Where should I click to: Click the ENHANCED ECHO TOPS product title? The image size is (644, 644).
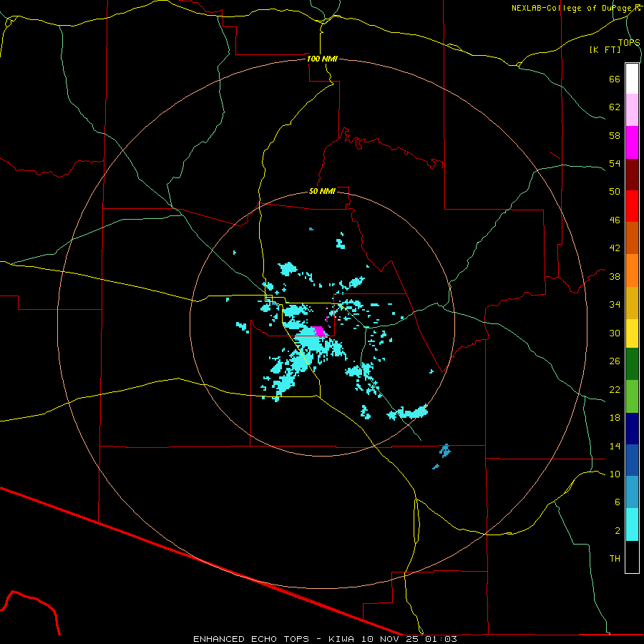251,639
